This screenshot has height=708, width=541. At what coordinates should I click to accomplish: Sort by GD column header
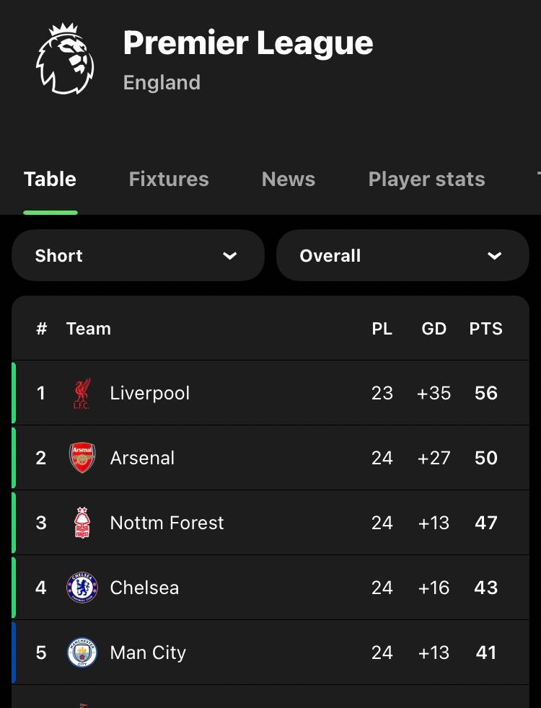(434, 329)
